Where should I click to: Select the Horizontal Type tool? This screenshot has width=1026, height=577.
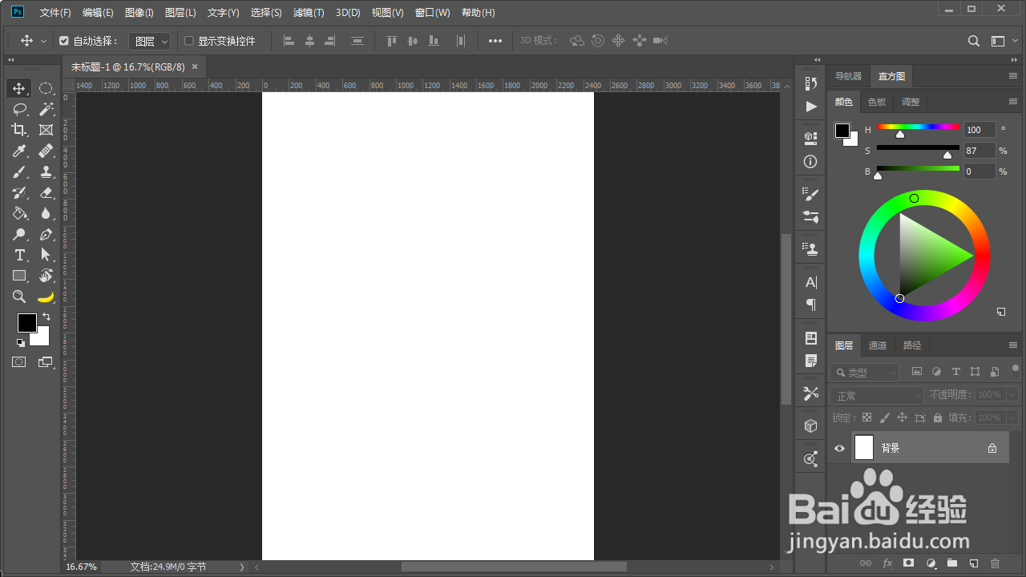[x=20, y=255]
